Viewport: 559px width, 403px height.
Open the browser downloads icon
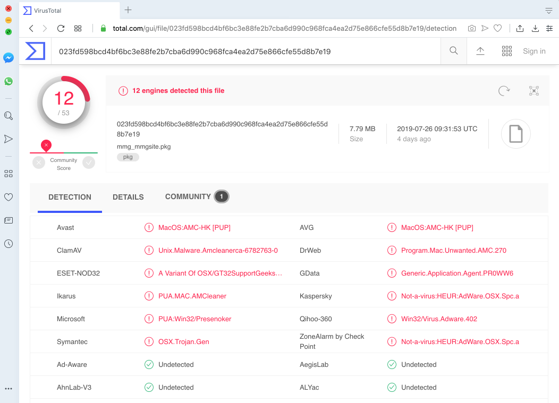coord(535,29)
